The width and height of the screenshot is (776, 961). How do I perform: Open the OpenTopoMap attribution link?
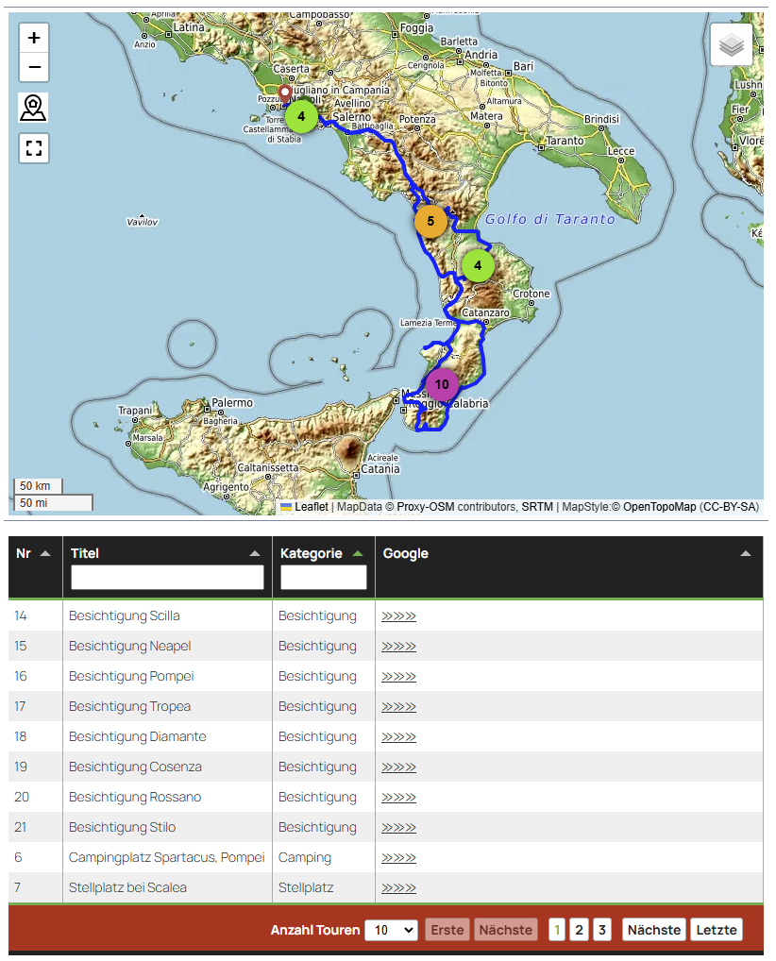pyautogui.click(x=660, y=507)
